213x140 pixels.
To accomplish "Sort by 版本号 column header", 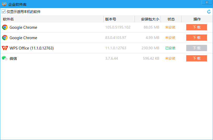I will [119, 19].
